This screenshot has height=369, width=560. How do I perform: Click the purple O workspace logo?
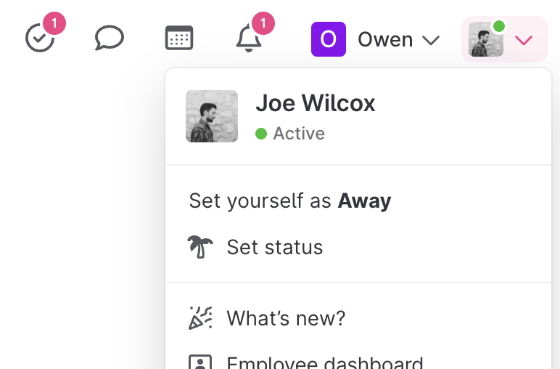[329, 39]
